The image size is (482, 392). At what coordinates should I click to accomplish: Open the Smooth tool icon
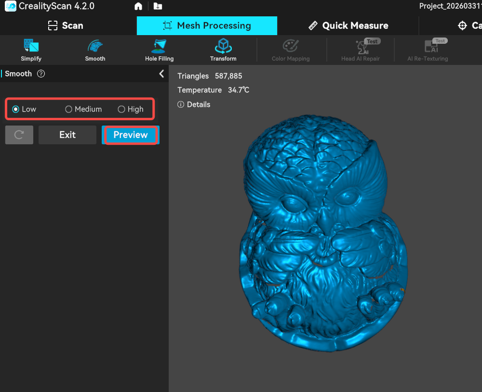pos(95,50)
